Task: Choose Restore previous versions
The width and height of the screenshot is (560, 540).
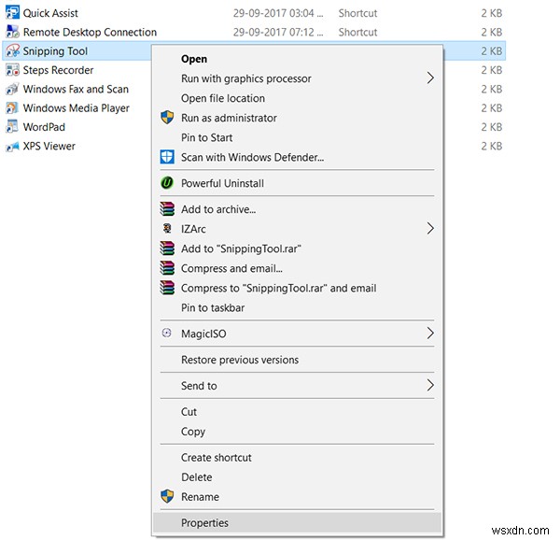Action: coord(297,360)
